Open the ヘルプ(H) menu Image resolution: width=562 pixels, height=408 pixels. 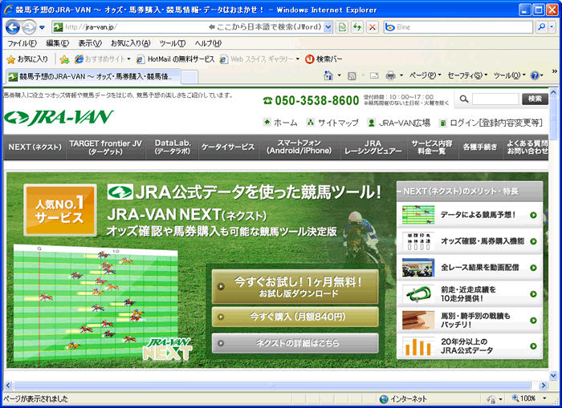pos(208,43)
